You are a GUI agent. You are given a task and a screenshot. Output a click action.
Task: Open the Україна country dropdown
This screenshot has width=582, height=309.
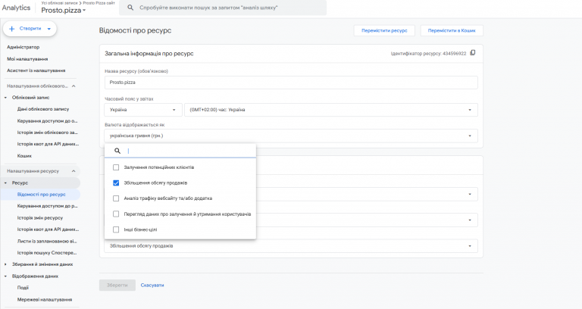143,110
